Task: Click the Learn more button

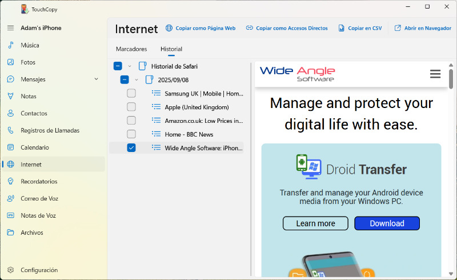Action: (x=315, y=223)
